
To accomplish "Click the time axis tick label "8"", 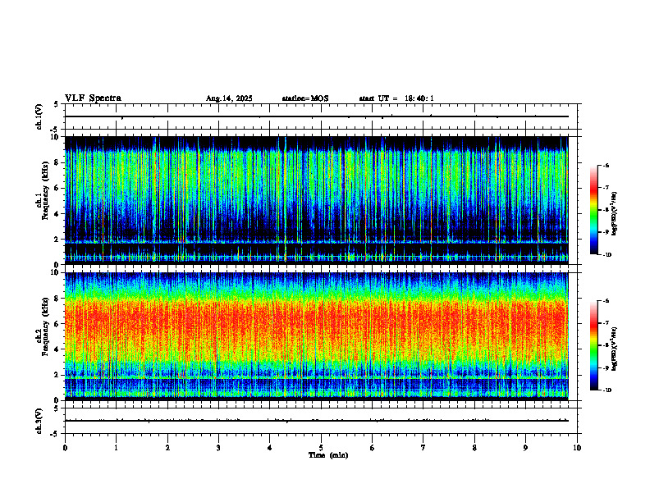I will 474,448.
